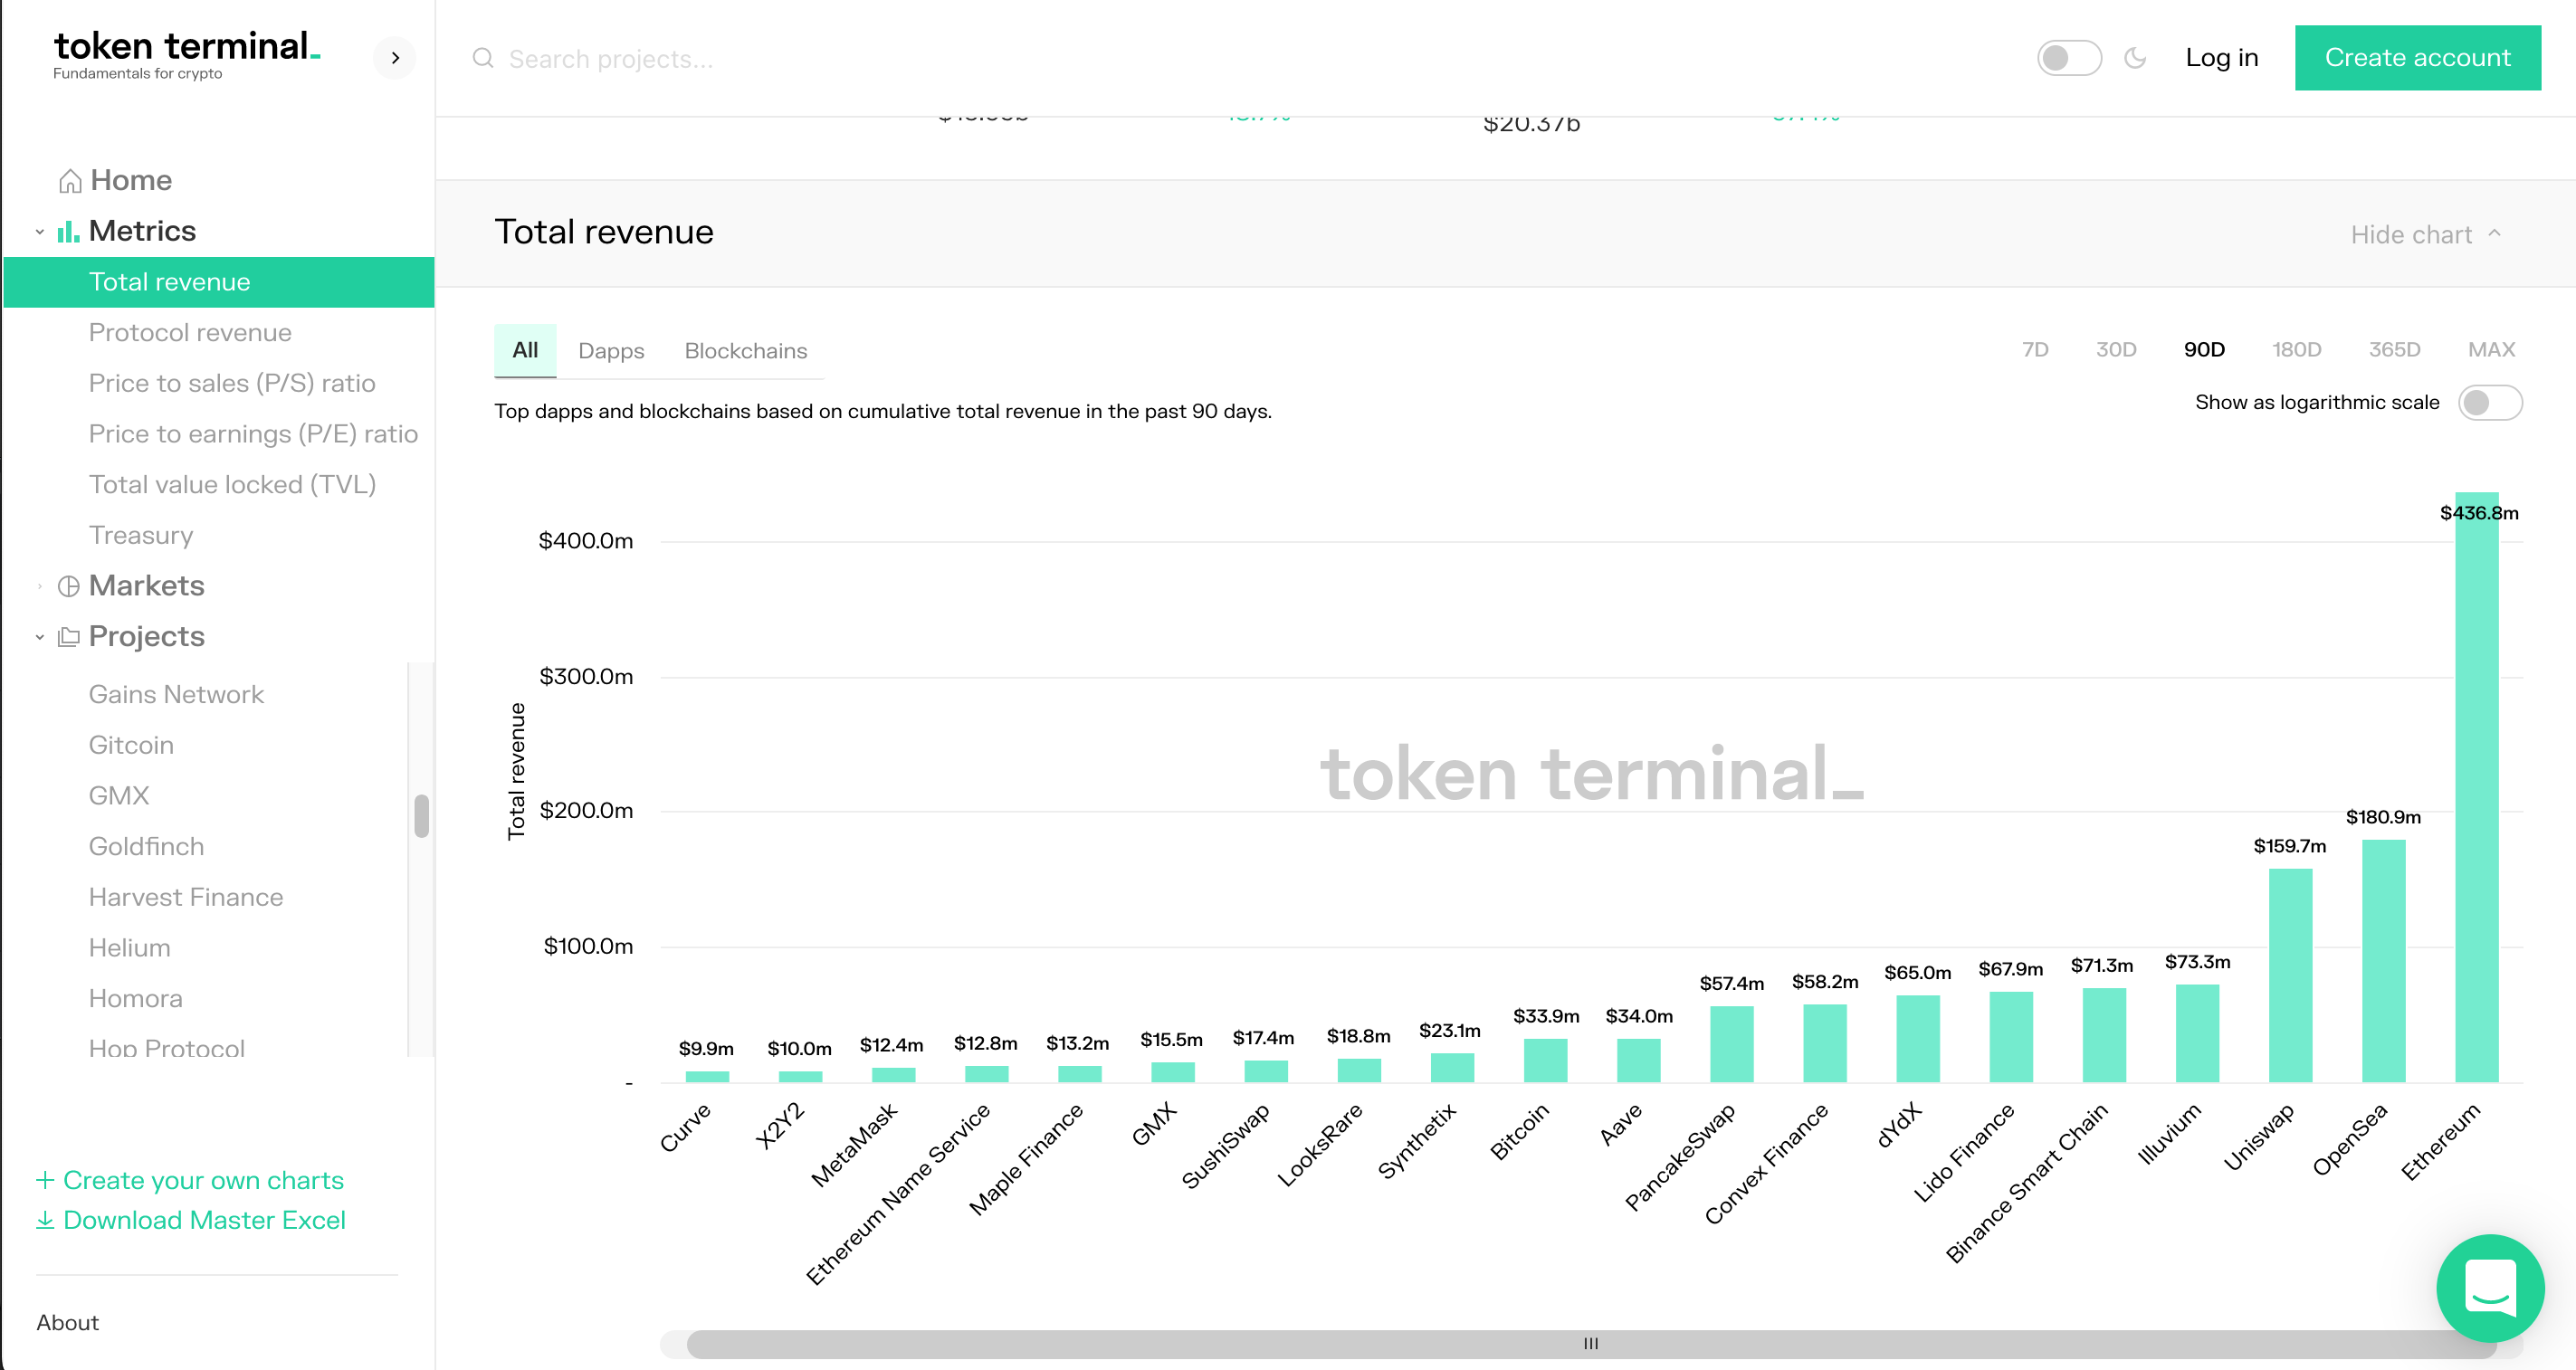Screen dimensions: 2576x1370
Task: Switch to the Blockchains tab
Action: point(746,351)
